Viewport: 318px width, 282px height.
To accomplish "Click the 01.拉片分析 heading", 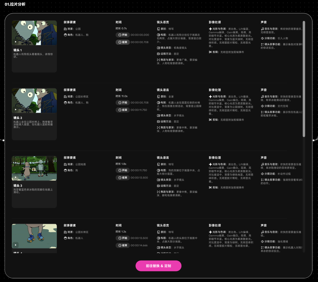I will 15,4.
